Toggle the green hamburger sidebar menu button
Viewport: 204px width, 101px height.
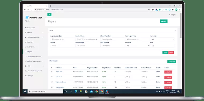(x=49, y=15)
